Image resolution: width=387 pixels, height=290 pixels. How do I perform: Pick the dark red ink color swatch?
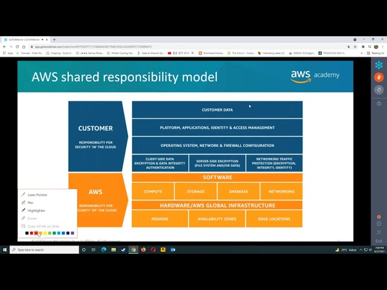click(x=31, y=233)
